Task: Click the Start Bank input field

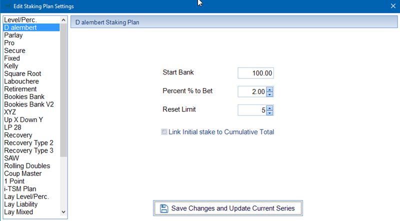Action: coord(255,73)
